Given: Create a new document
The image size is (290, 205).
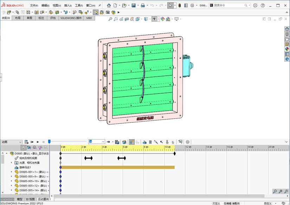Looking at the screenshot, I should coord(115,6).
